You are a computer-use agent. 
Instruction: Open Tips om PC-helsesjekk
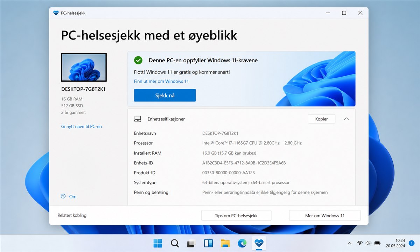(236, 215)
